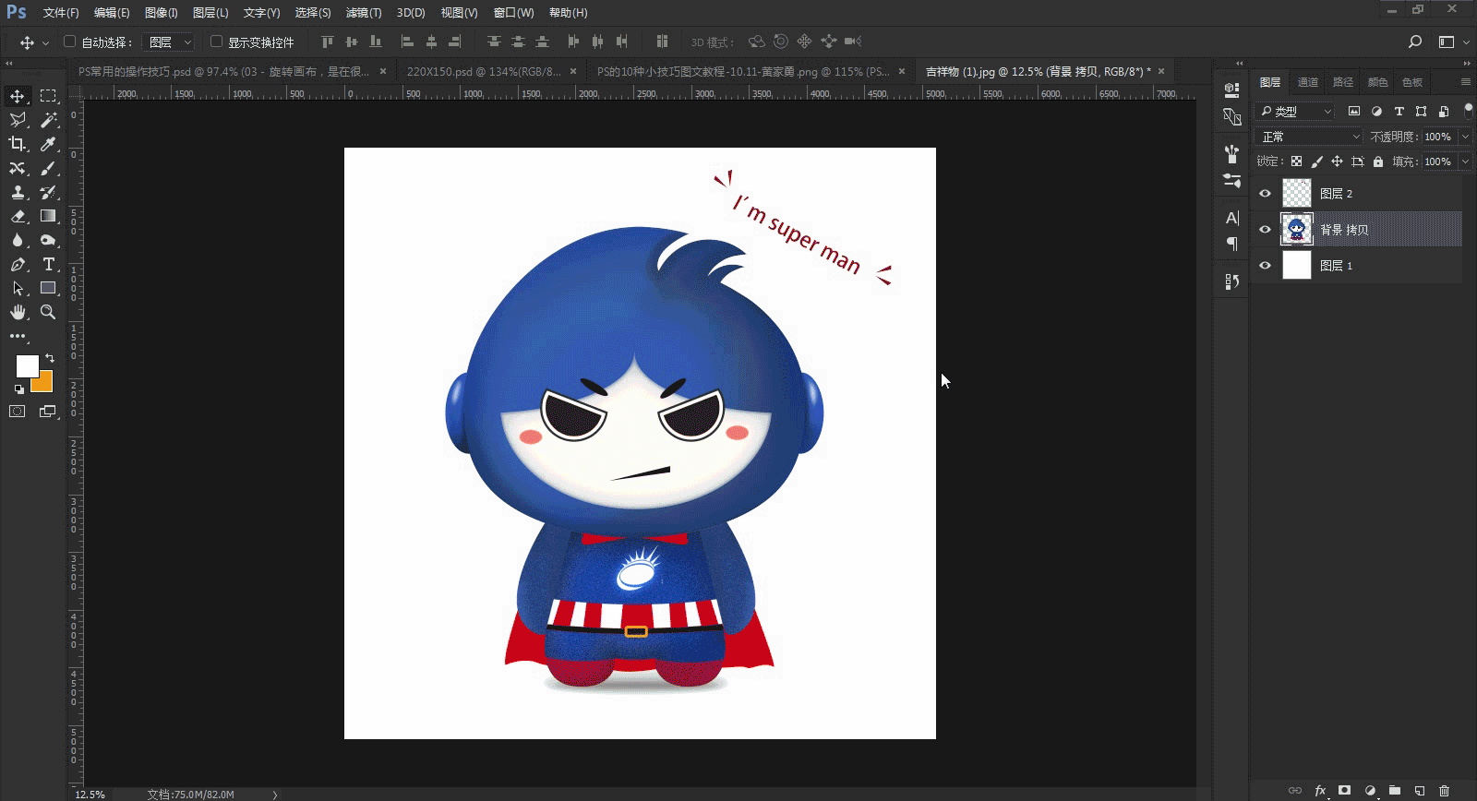Image resolution: width=1477 pixels, height=801 pixels.
Task: Open the 图层 auto-select target dropdown
Action: pyautogui.click(x=170, y=42)
